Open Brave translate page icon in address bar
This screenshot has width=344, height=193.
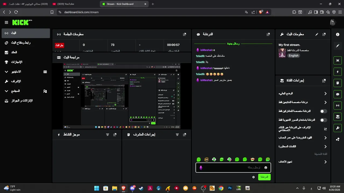[246, 12]
